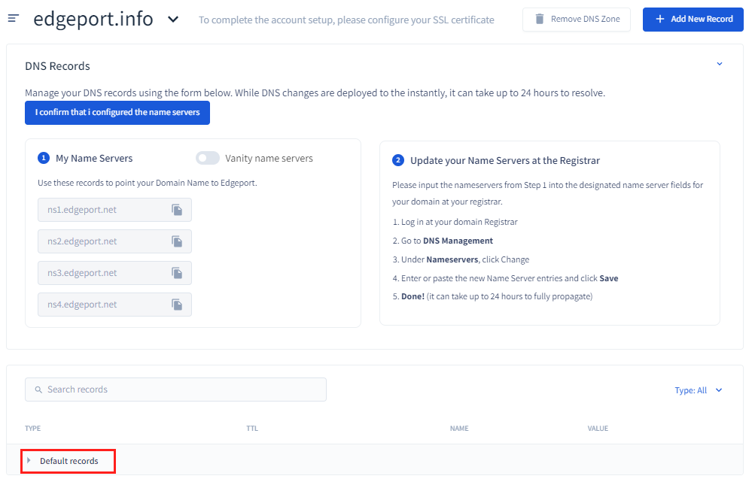Copy ns4.edgeport.net to clipboard

(177, 305)
